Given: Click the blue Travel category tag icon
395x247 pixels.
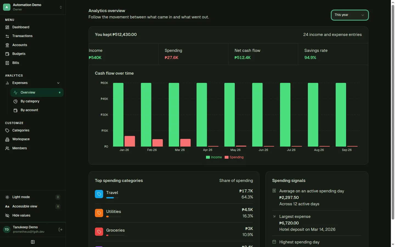Looking at the screenshot, I should click(99, 194).
